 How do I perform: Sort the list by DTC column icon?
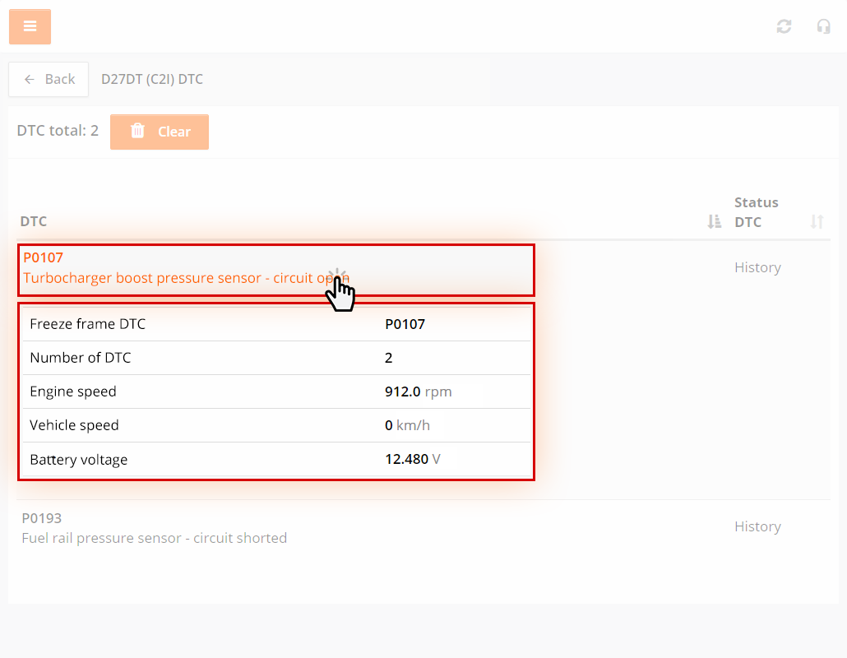coord(714,221)
